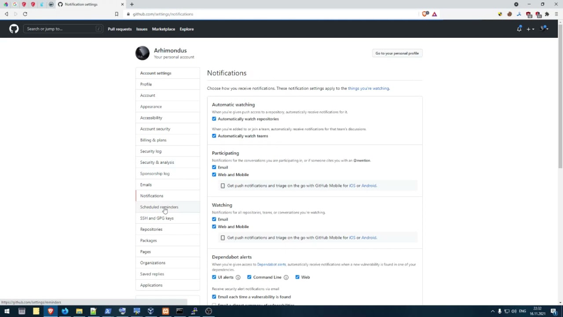Image resolution: width=563 pixels, height=317 pixels.
Task: Open Windows Start menu
Action: (7, 312)
